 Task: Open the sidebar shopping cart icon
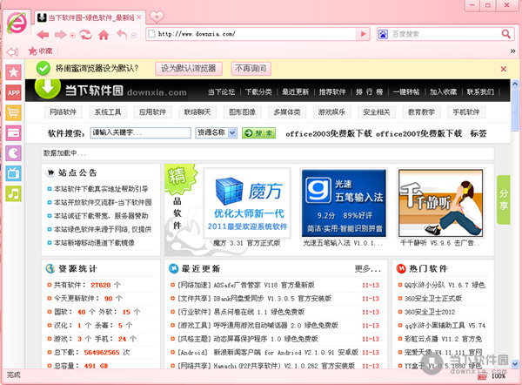14,112
